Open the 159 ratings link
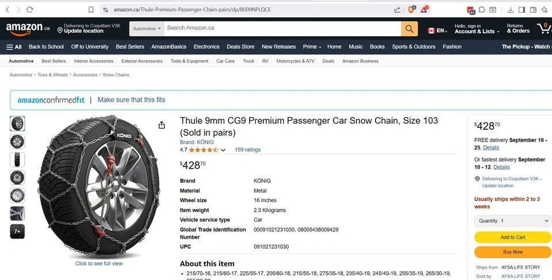Image resolution: width=552 pixels, height=280 pixels. click(x=247, y=150)
